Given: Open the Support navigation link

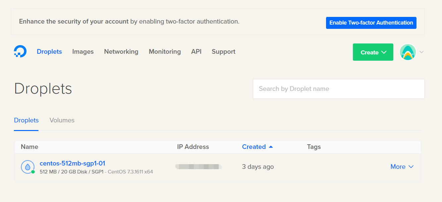Looking at the screenshot, I should (224, 52).
